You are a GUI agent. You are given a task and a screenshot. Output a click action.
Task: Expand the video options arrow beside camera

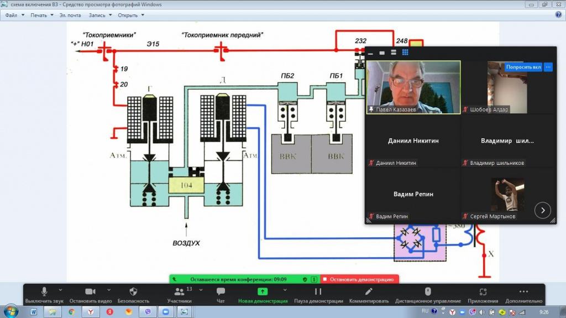(109, 290)
